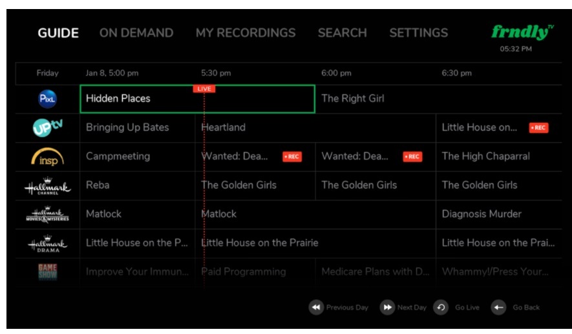Click REC badge on 6:00 Wanted: Dea...
The height and width of the screenshot is (334, 572).
412,156
